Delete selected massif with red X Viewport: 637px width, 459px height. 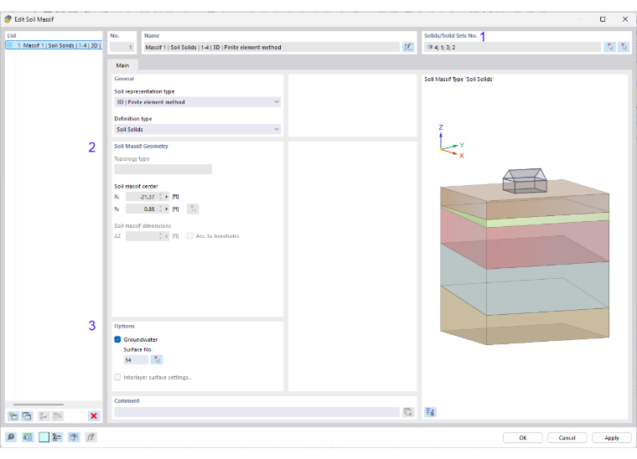tap(94, 415)
